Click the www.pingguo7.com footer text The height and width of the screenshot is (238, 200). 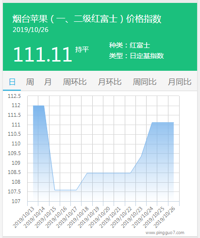pos(165,233)
